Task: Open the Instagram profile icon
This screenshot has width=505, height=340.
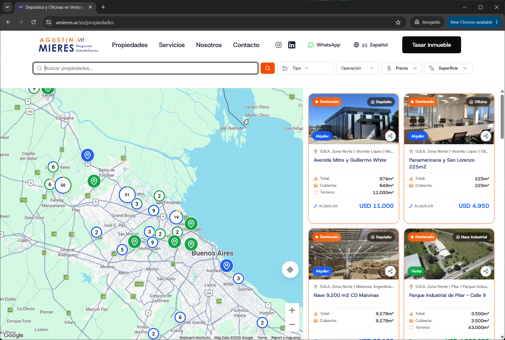Action: tap(278, 45)
